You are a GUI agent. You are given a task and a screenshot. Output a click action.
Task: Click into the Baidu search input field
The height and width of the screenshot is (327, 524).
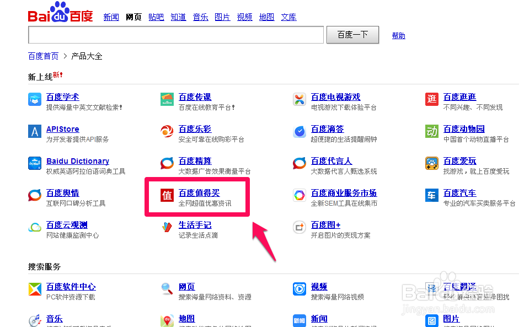click(x=176, y=35)
